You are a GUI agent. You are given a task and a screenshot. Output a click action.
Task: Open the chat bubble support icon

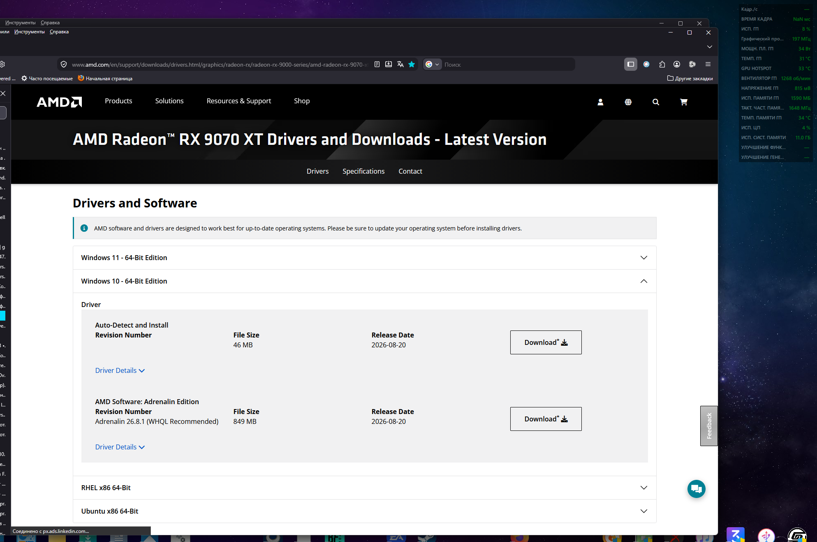697,489
